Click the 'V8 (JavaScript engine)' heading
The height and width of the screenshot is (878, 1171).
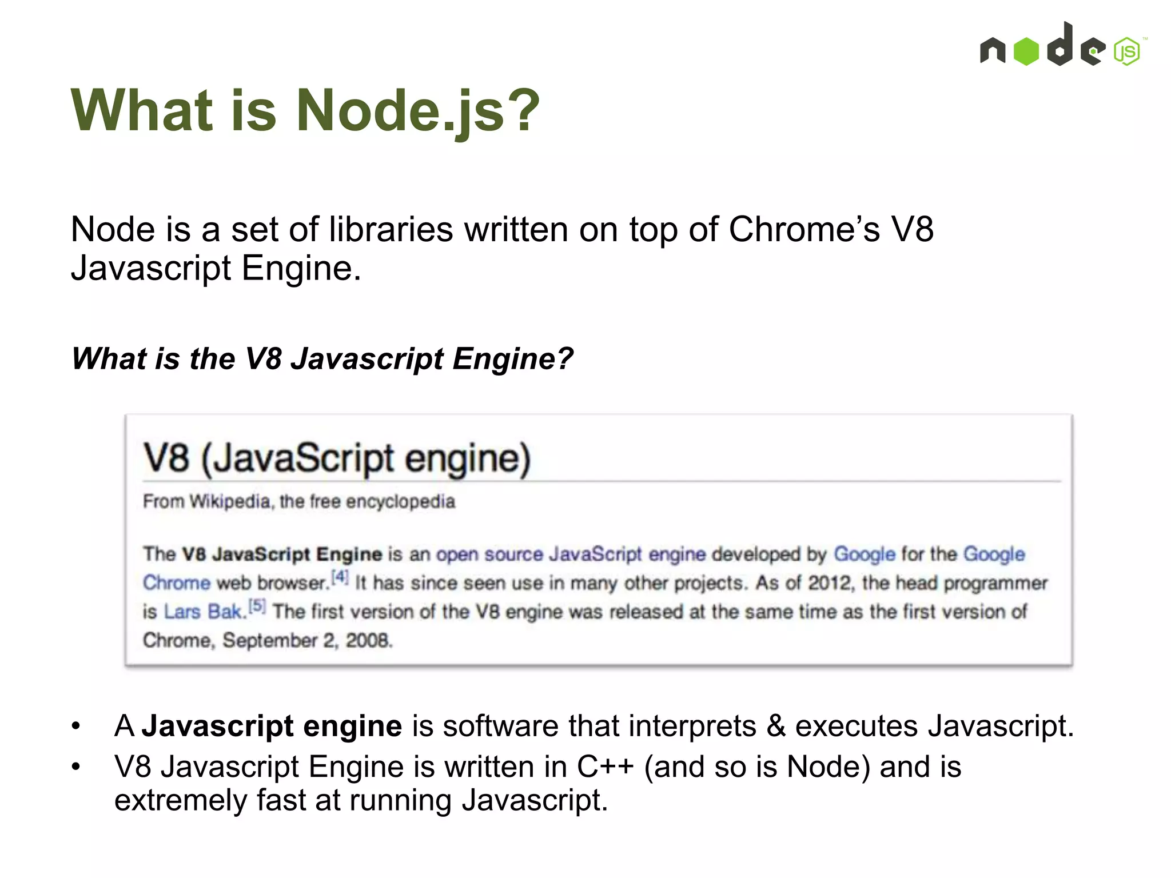click(337, 458)
